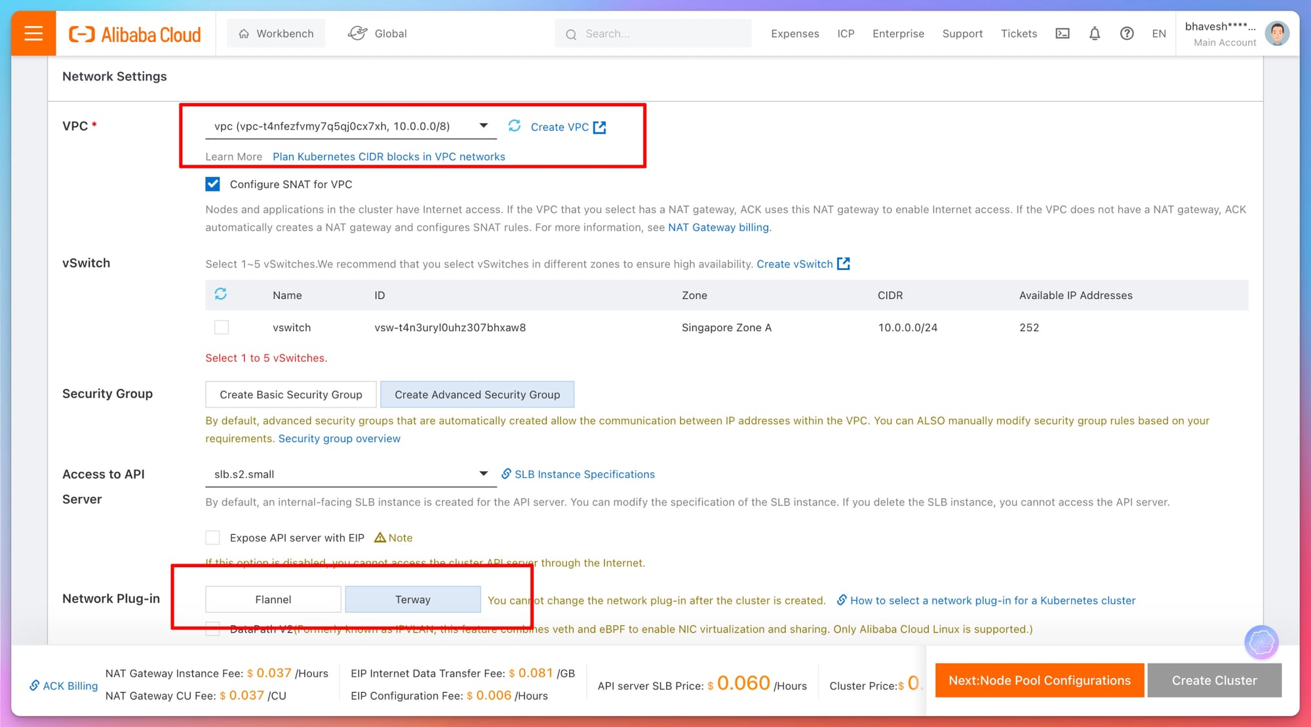Uncheck Configure SNAT for VPC

pos(212,184)
